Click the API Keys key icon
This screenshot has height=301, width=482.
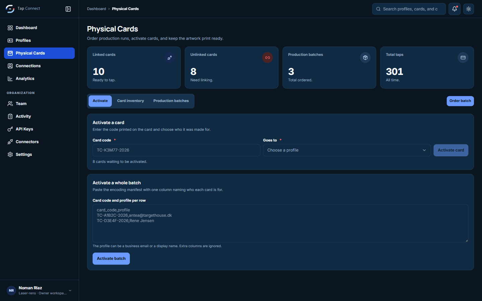10,129
